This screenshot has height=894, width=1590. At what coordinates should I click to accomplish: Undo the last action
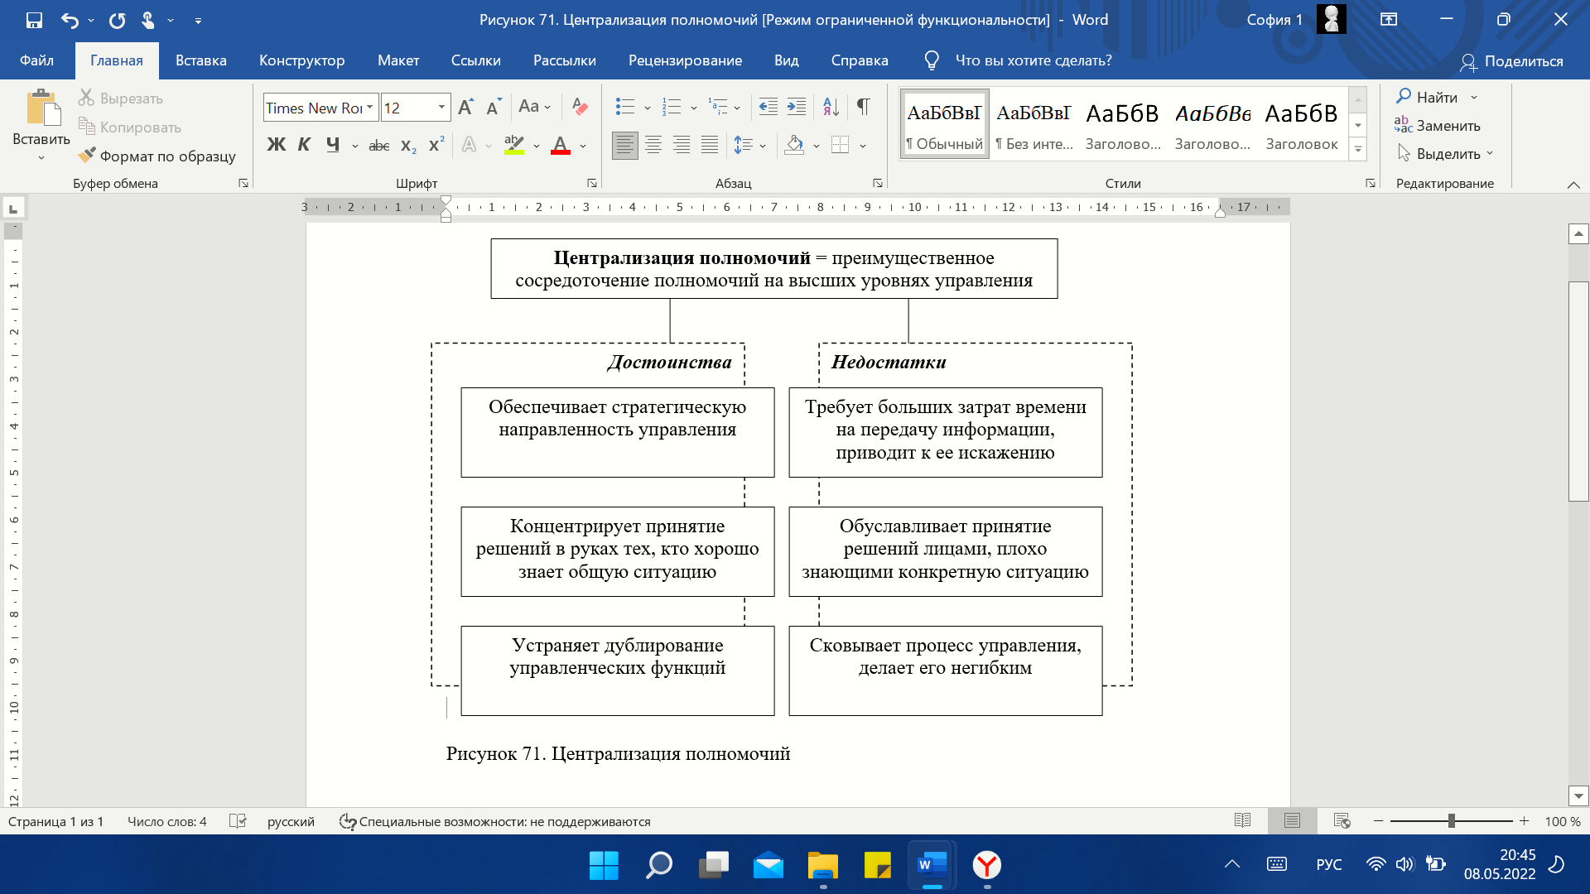point(70,20)
